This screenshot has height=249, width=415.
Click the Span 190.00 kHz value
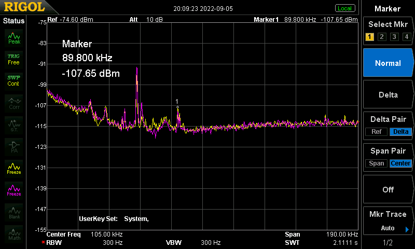(342, 234)
